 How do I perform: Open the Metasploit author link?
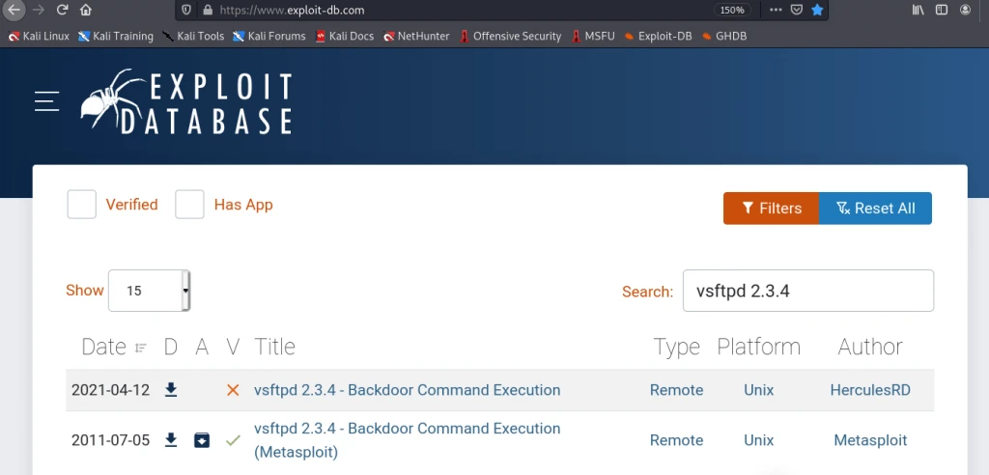[870, 439]
